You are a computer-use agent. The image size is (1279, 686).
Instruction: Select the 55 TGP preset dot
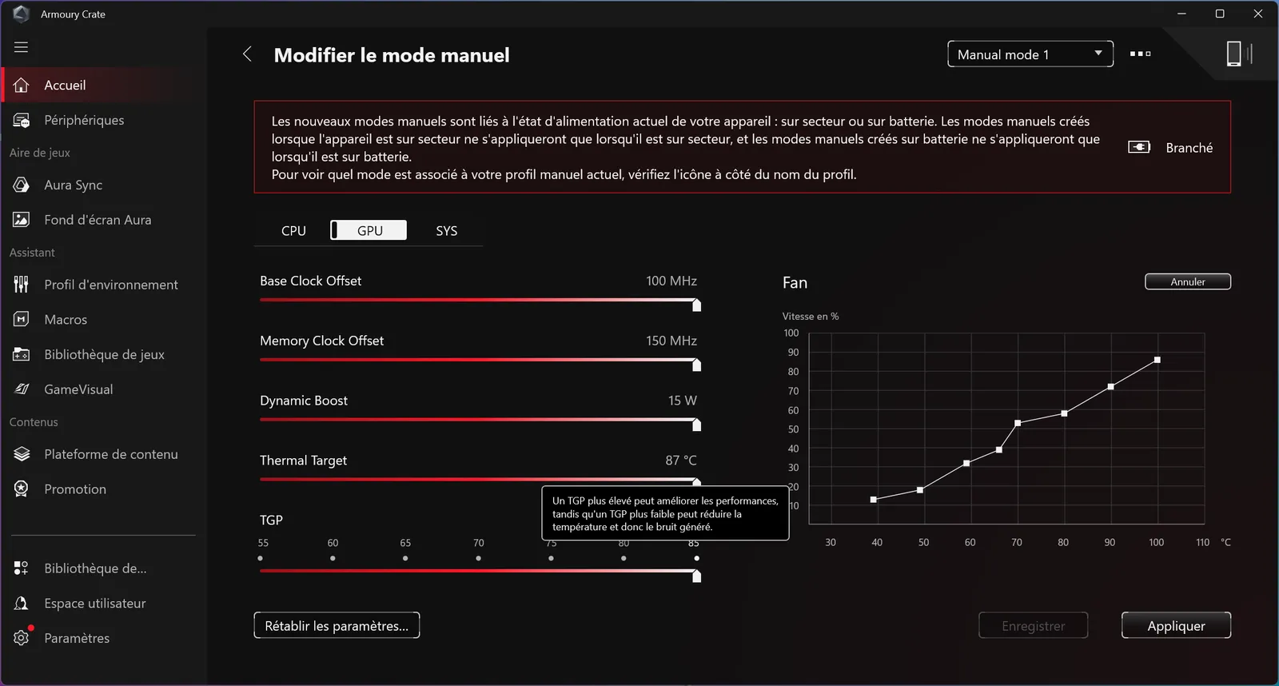[261, 558]
